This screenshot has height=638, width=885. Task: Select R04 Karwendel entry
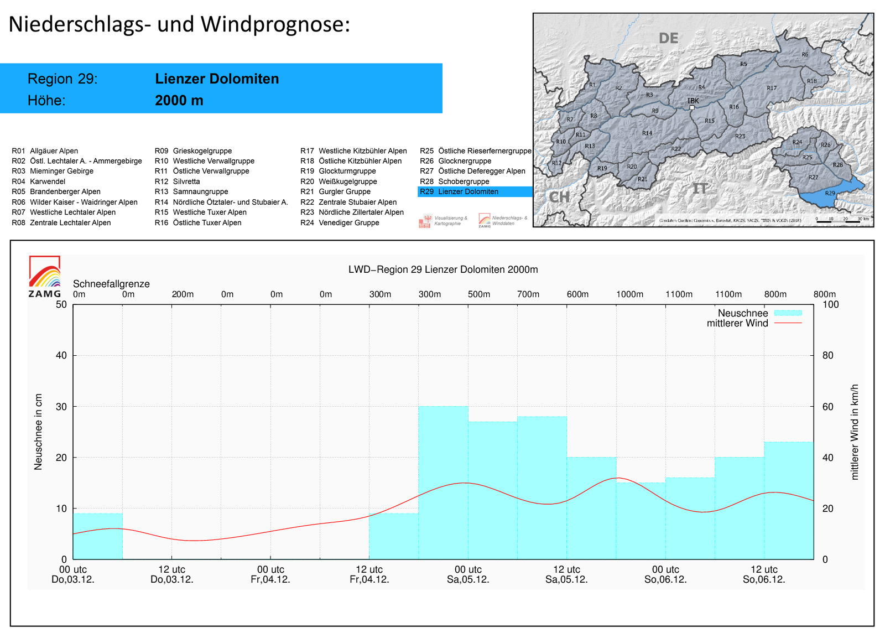[x=39, y=181]
